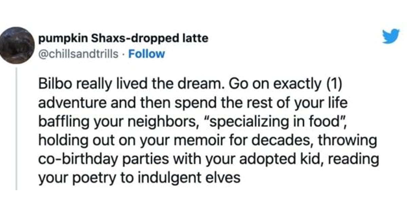Click the Twitter bird logo

coord(391,36)
